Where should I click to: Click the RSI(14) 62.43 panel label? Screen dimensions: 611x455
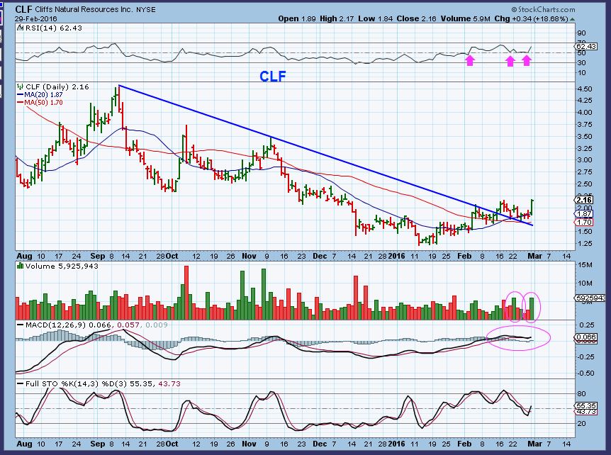pyautogui.click(x=53, y=28)
